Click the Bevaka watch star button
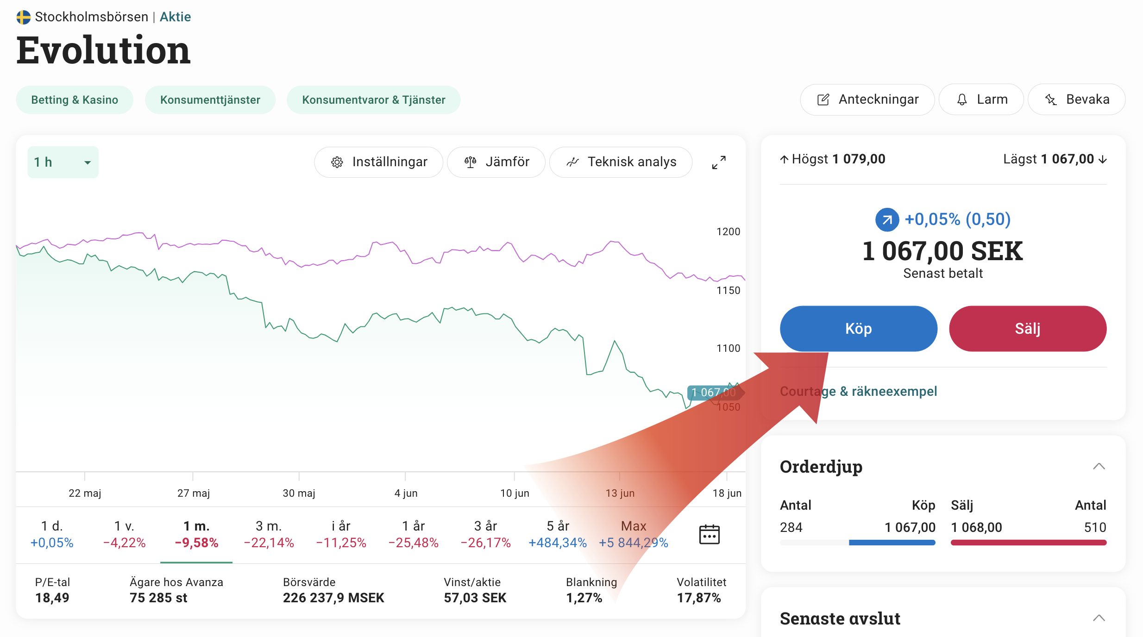 (1077, 100)
